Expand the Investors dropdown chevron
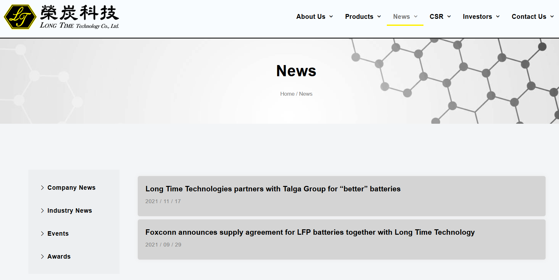This screenshot has width=559, height=280. tap(498, 17)
